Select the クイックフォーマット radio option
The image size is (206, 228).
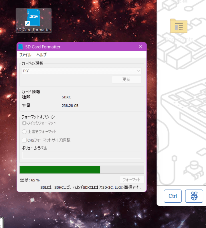(24, 123)
